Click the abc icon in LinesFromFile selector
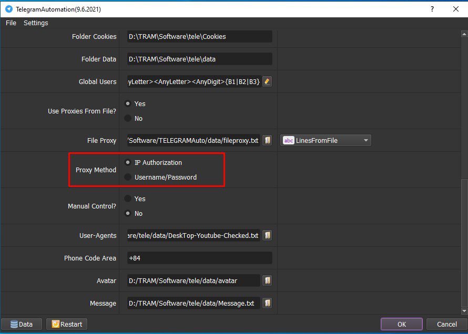 pyautogui.click(x=289, y=140)
